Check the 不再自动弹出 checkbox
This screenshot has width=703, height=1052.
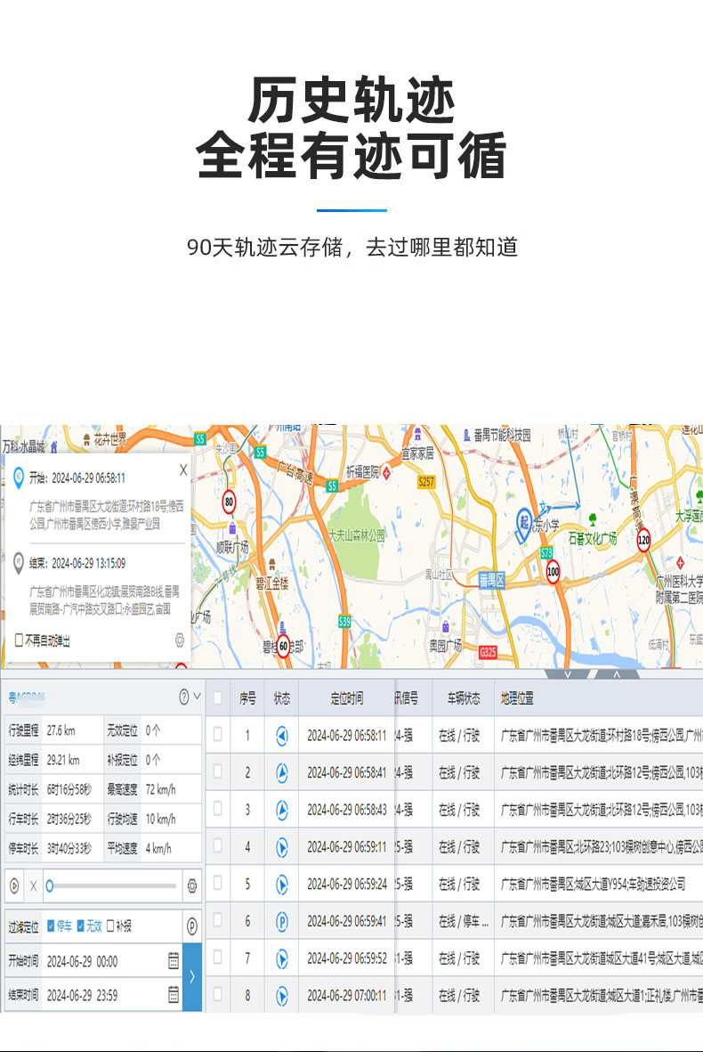19,640
